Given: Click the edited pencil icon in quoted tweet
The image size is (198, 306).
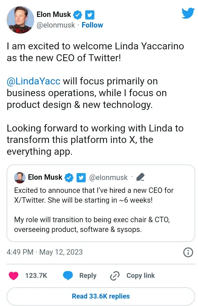Looking at the screenshot, I should pos(140,177).
